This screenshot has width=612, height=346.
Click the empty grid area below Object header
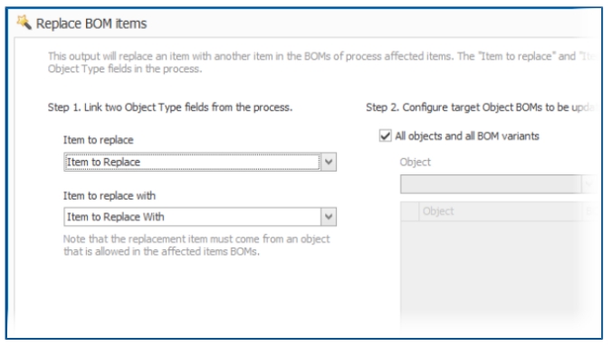click(498, 273)
